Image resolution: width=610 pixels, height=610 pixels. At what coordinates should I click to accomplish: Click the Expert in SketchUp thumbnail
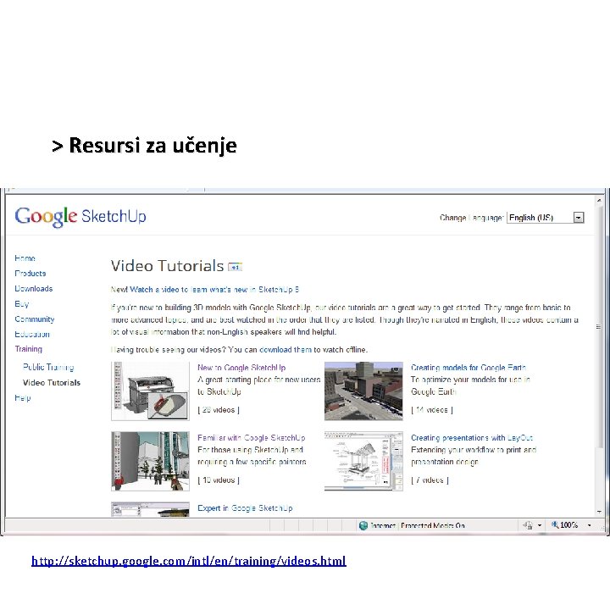(150, 509)
